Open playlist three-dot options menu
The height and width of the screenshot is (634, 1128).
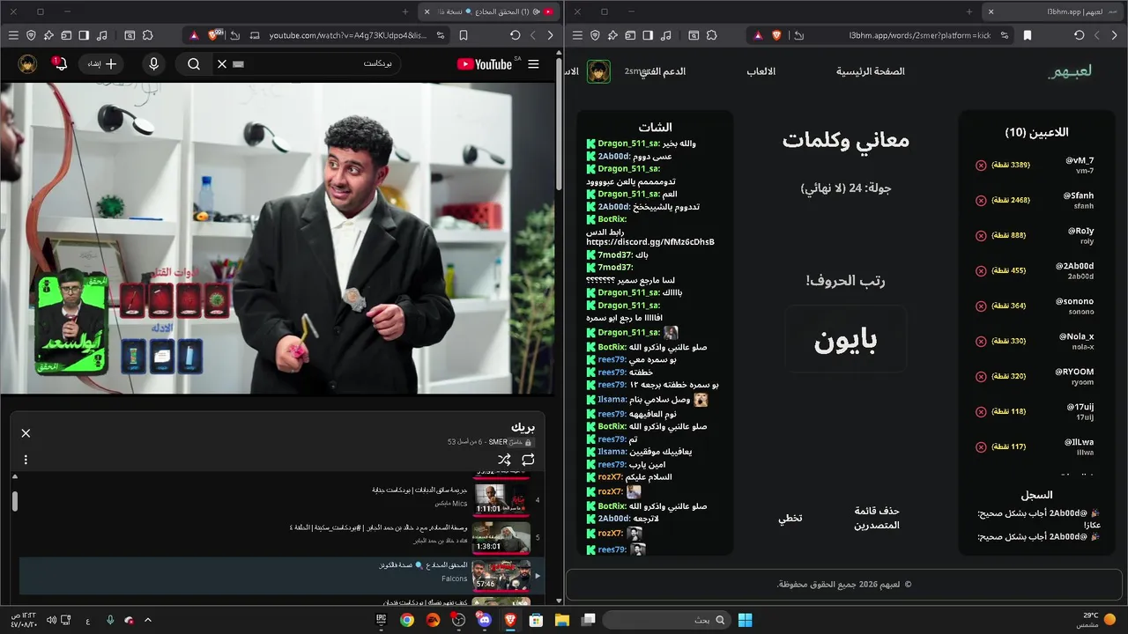(26, 460)
